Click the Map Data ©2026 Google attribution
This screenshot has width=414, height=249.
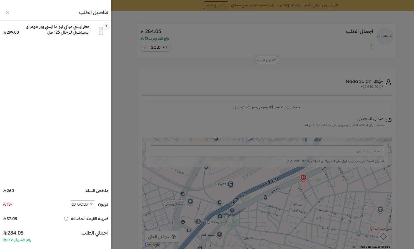pyautogui.click(x=375, y=246)
